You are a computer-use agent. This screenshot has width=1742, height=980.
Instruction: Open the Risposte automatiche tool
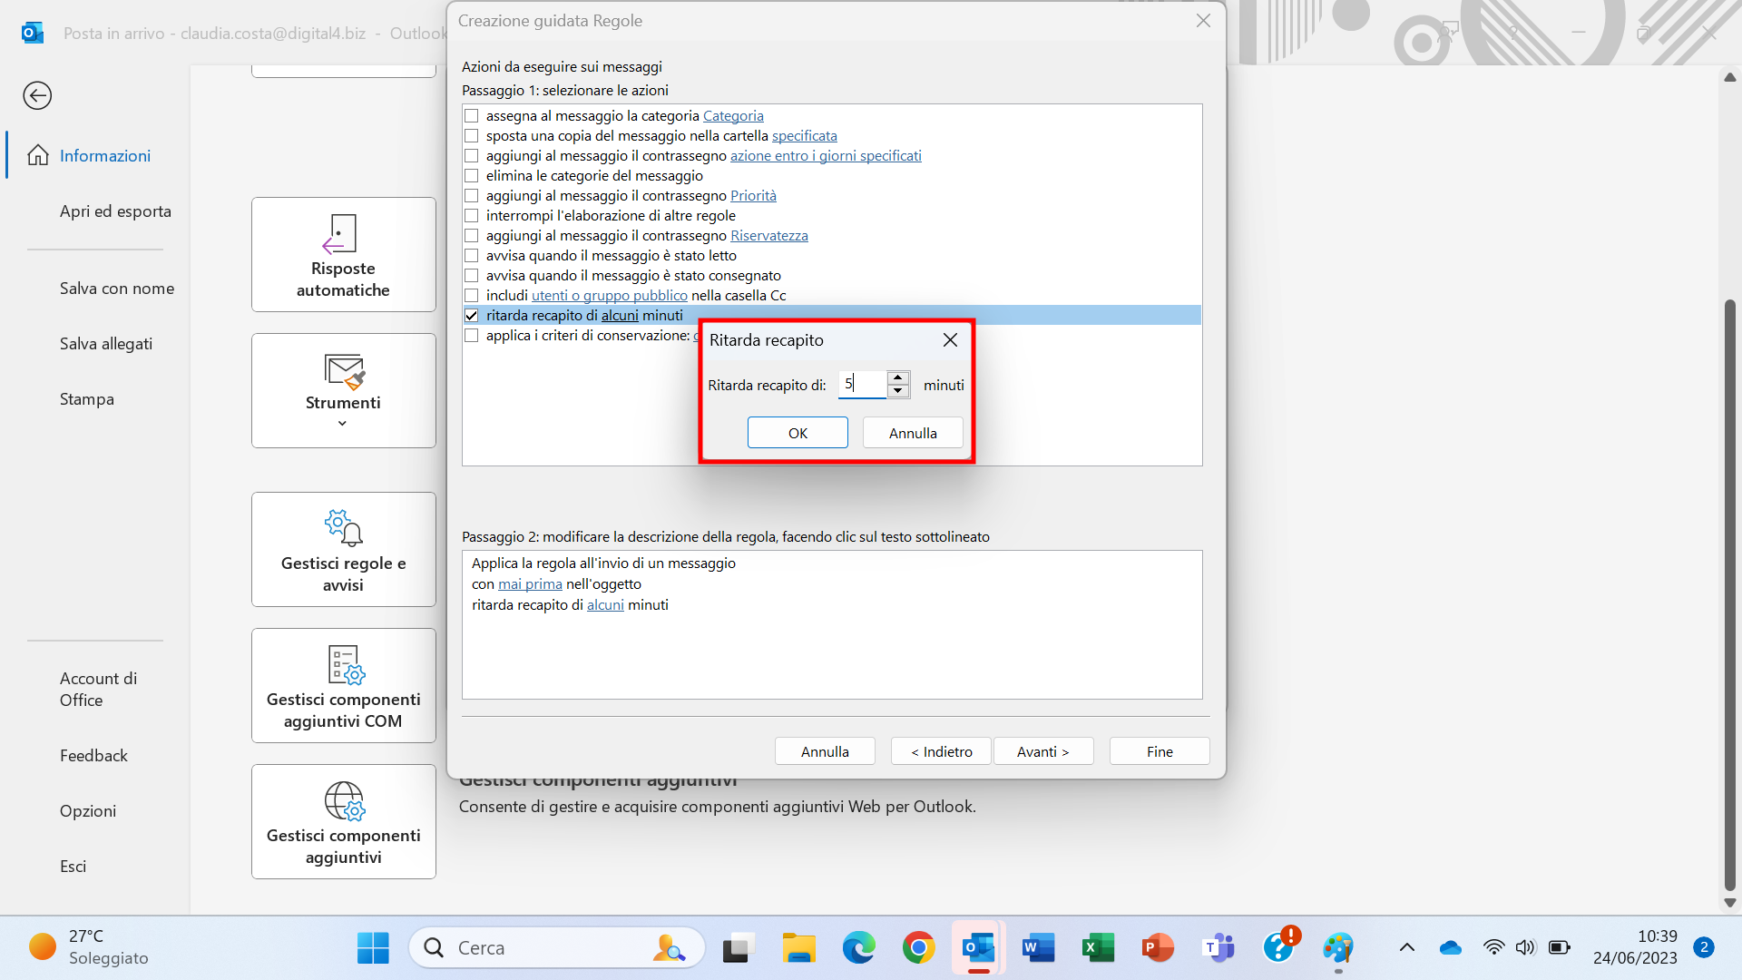(343, 254)
